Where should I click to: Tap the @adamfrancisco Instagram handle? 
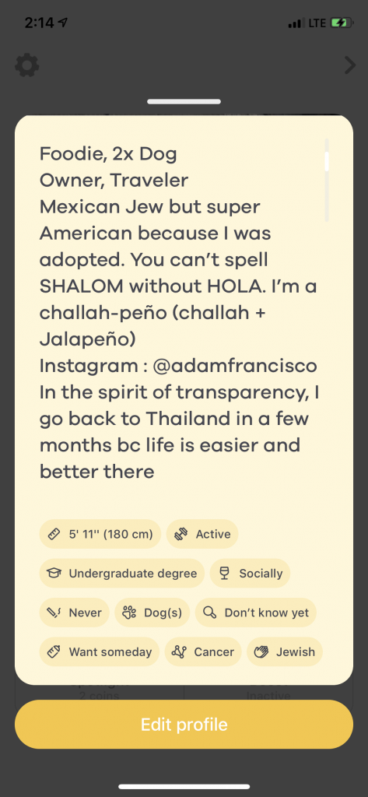pos(235,366)
